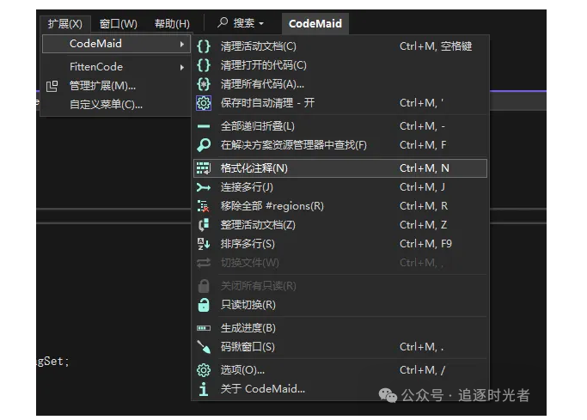Toggle 保存时自动清理 - 开 setting
The image size is (587, 420).
(340, 103)
